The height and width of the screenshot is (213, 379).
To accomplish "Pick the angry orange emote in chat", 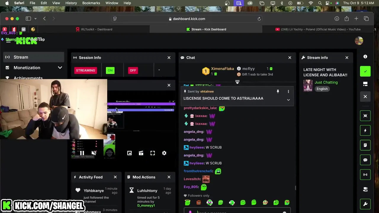I will (x=198, y=202).
